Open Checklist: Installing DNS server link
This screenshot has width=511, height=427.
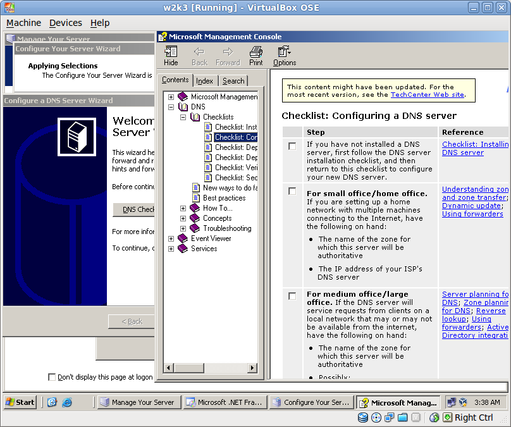(475, 148)
